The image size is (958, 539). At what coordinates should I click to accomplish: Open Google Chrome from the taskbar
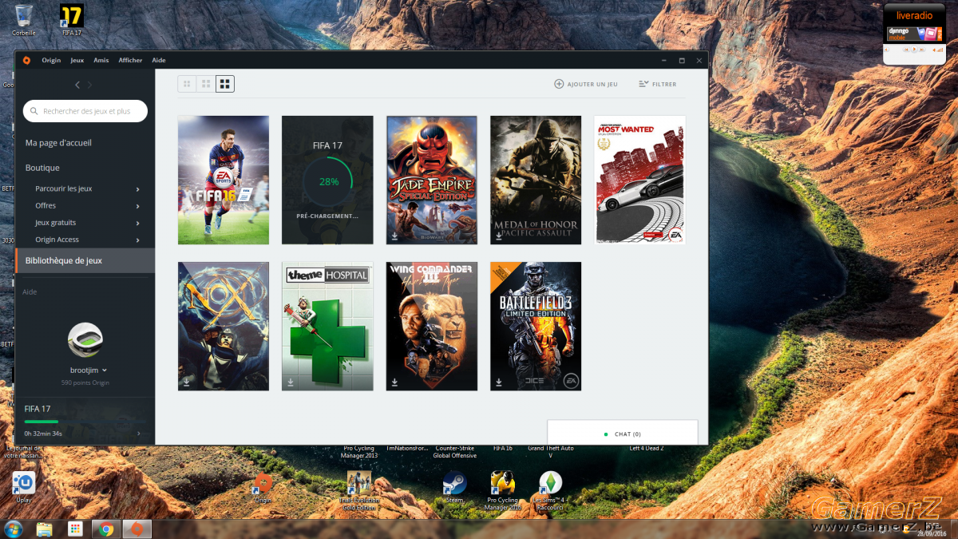(x=106, y=529)
